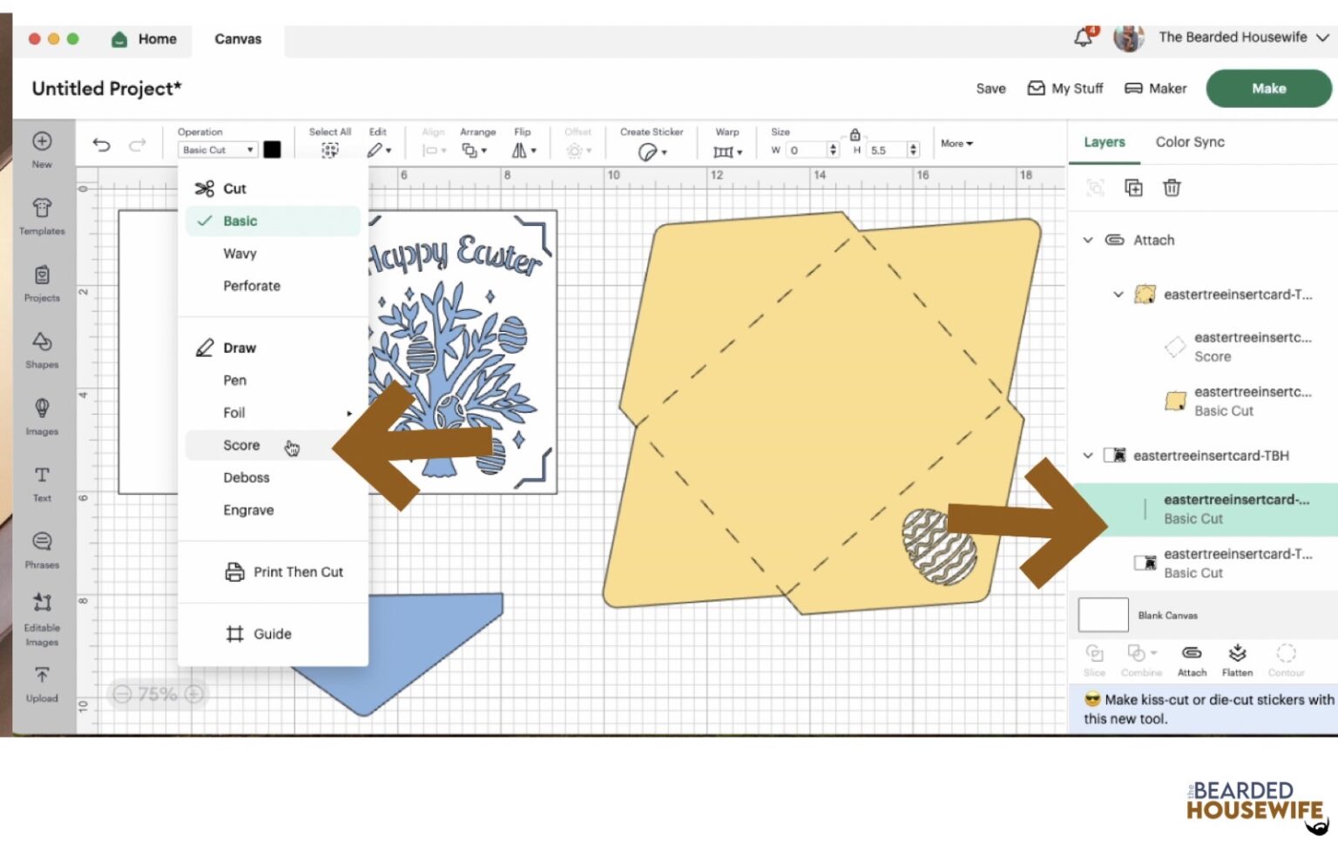Click the Undo arrow

pos(102,145)
